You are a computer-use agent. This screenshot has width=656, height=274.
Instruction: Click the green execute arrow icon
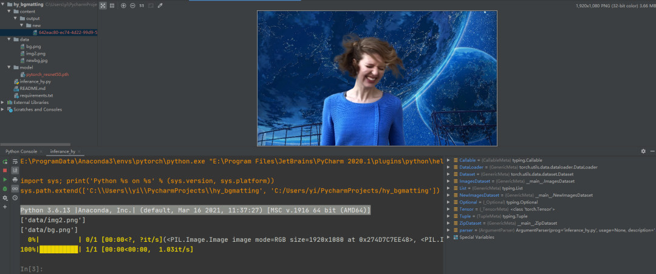5,179
